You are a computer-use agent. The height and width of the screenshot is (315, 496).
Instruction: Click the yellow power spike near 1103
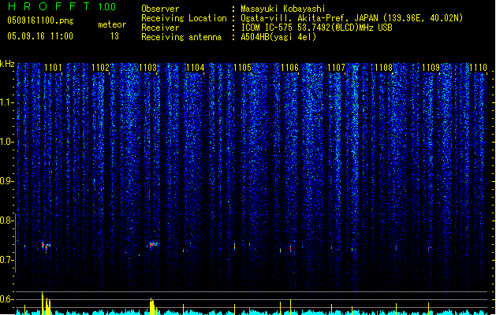click(152, 306)
